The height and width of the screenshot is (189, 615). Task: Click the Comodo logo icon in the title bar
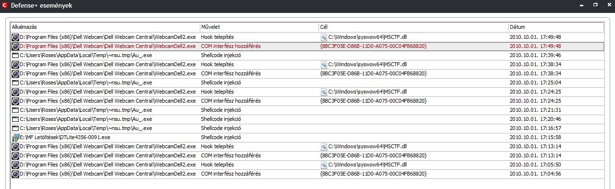pos(5,5)
